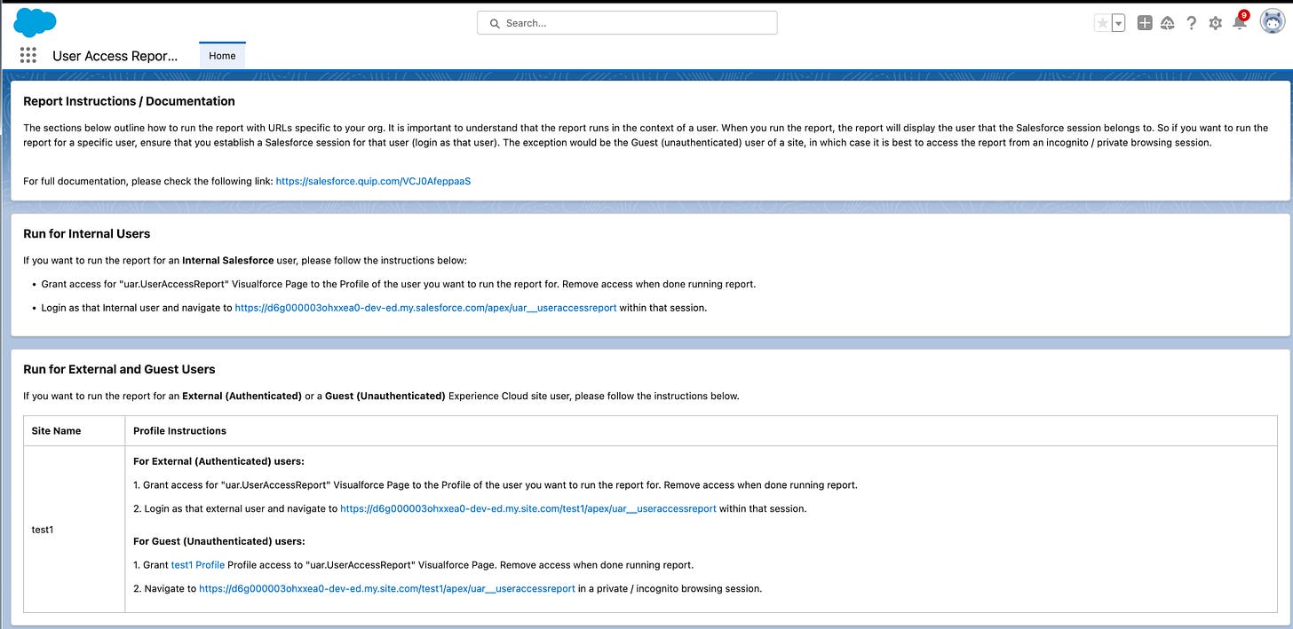Click the Report Instructions / Documentation heading
This screenshot has height=629, width=1293.
coord(129,101)
